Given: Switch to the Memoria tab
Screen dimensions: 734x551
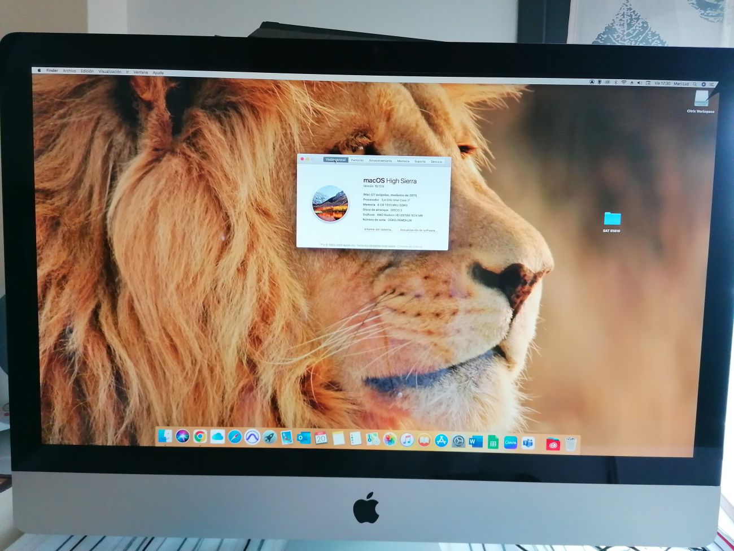Looking at the screenshot, I should pos(403,161).
